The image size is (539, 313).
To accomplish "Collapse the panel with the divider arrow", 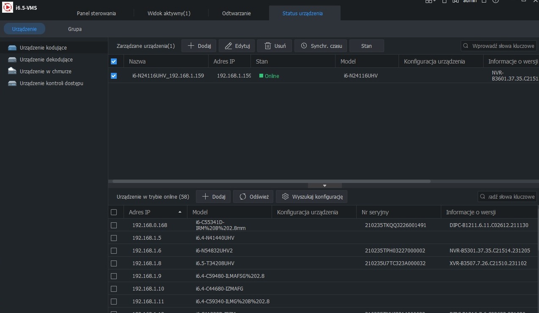I will tap(324, 186).
